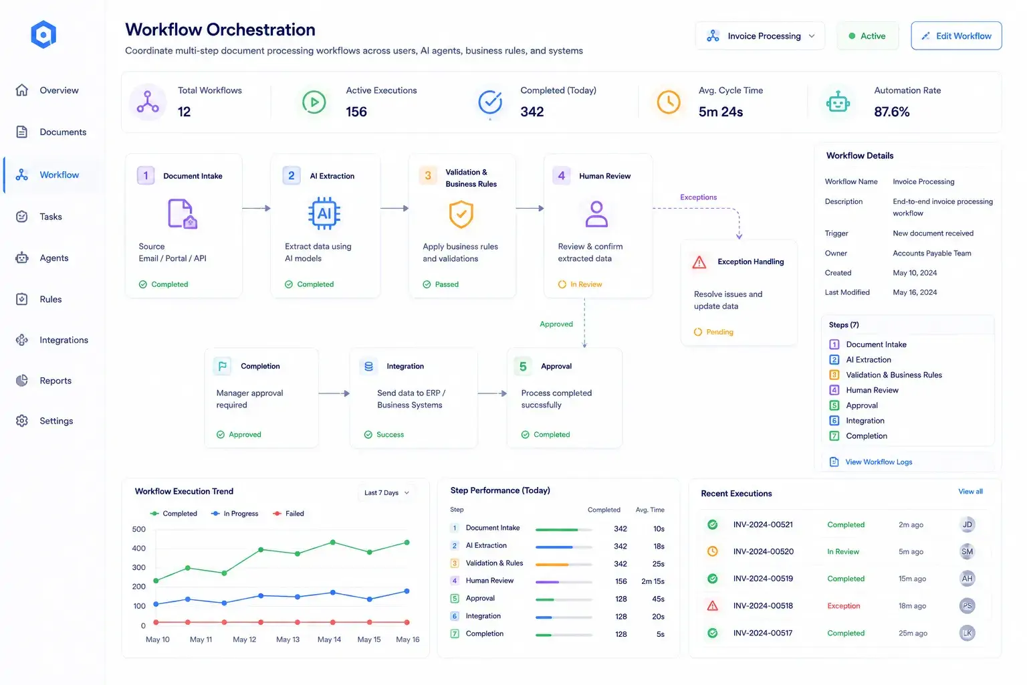Select Document Intake in Steps list
The height and width of the screenshot is (685, 1027).
[x=868, y=345]
